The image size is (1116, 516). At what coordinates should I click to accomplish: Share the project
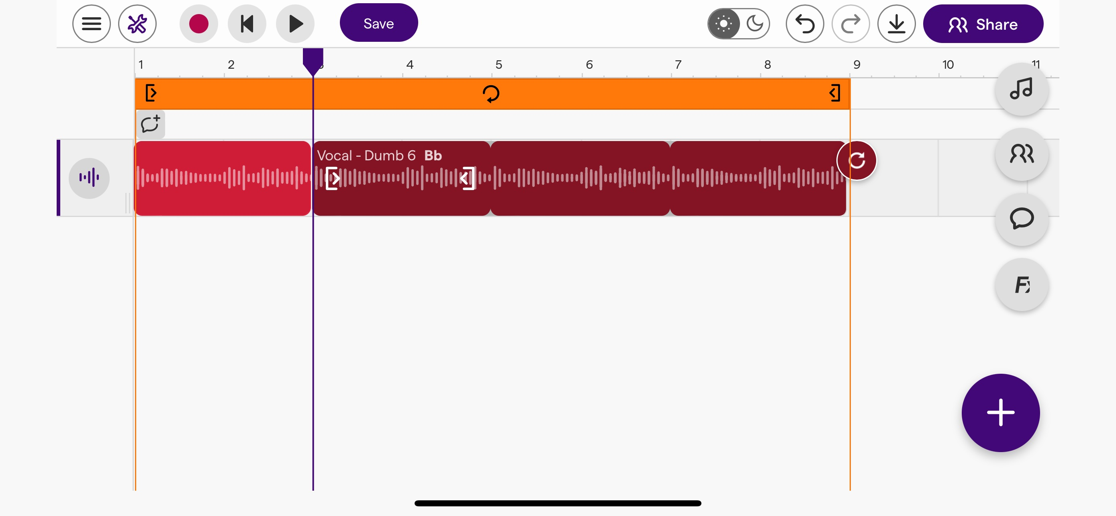983,24
